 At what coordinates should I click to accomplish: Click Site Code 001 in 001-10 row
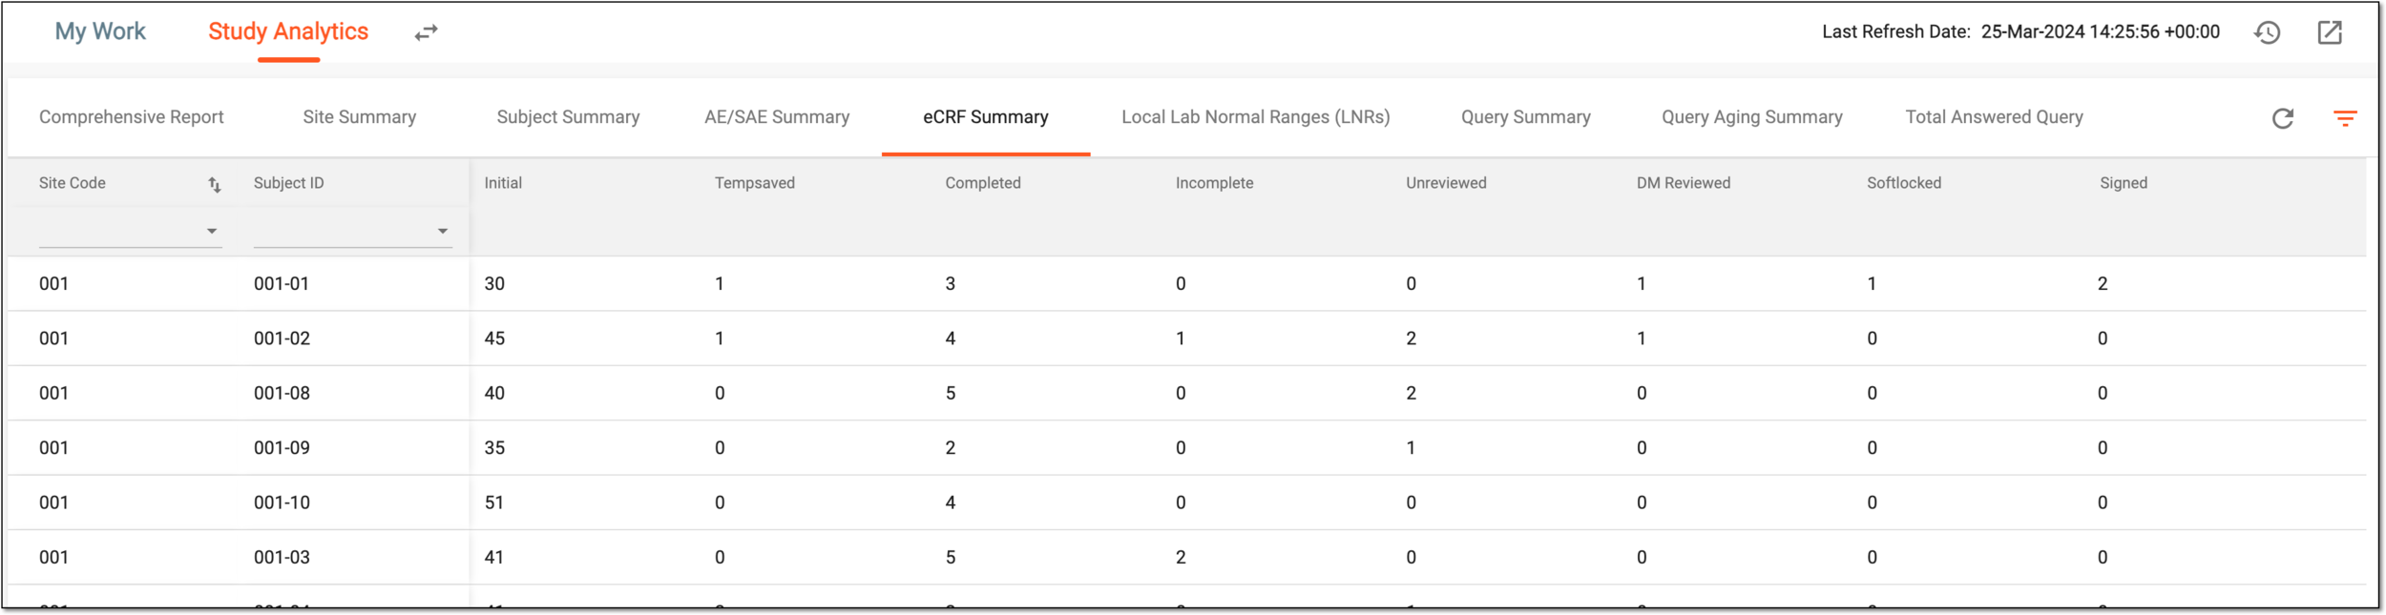coord(53,502)
